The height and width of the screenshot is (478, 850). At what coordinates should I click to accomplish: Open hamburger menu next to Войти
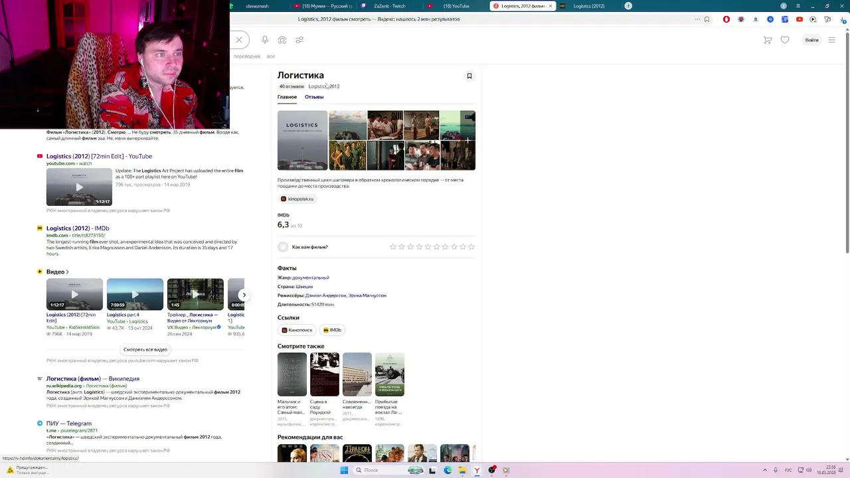click(831, 40)
